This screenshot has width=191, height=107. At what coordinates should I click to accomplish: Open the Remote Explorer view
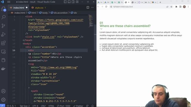click(3, 52)
